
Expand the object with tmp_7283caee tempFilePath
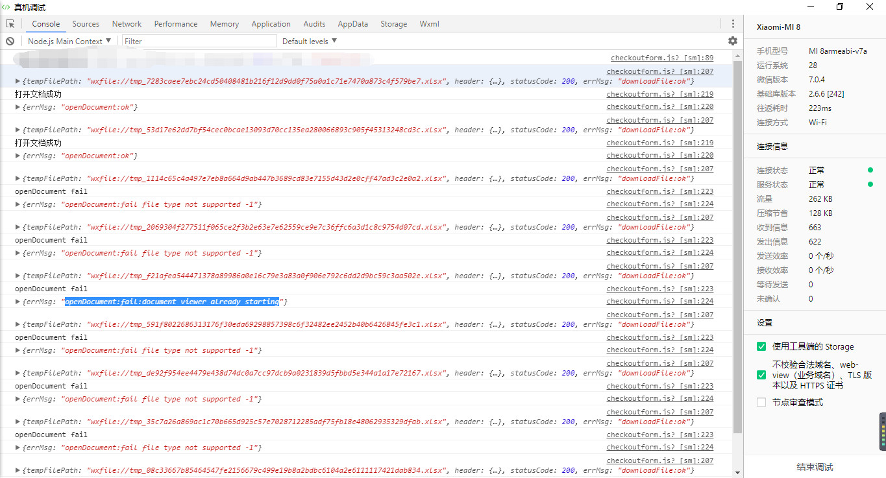[18, 82]
